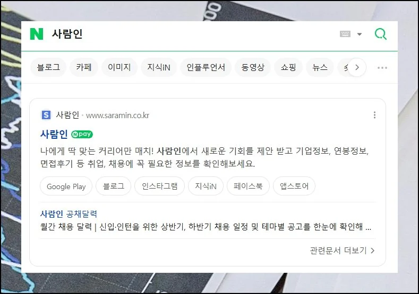Open the horizontal three-dots more menu
This screenshot has width=419, height=294.
(x=382, y=68)
